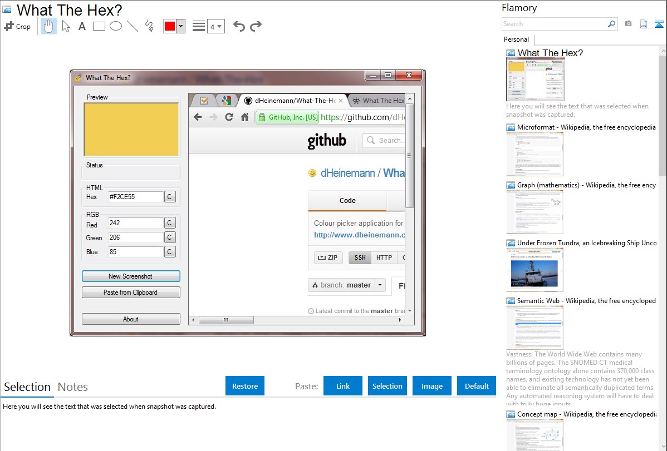Click the GitHub search box

coord(384,140)
